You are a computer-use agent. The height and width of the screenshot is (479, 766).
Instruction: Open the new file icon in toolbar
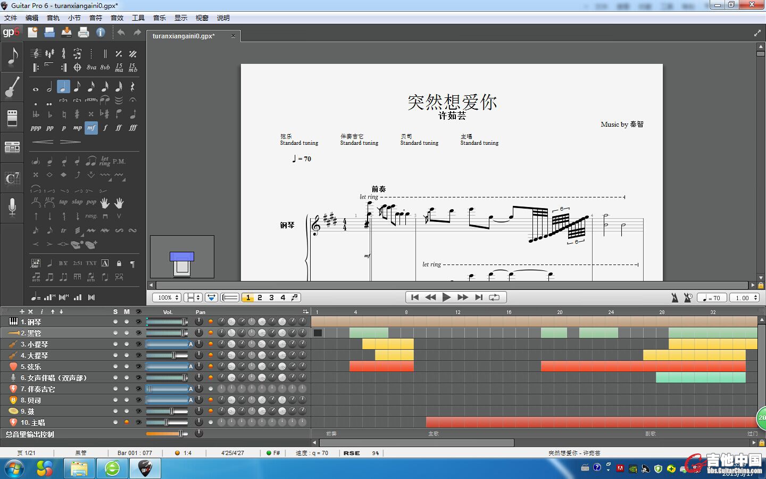pos(32,32)
